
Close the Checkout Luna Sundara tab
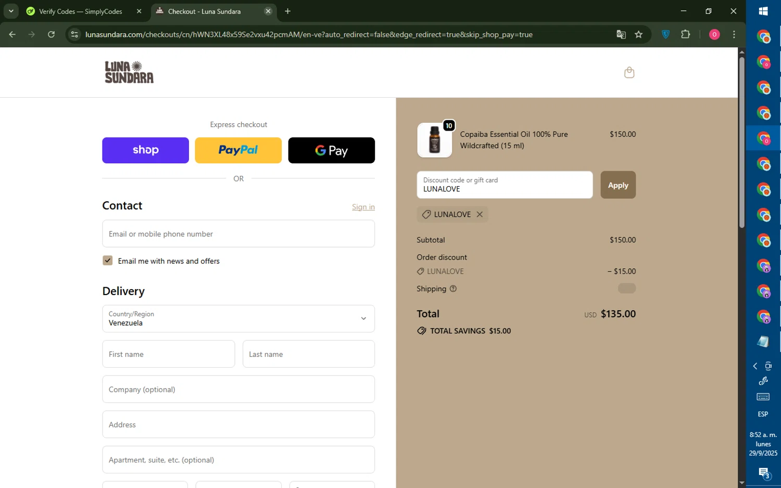point(268,11)
